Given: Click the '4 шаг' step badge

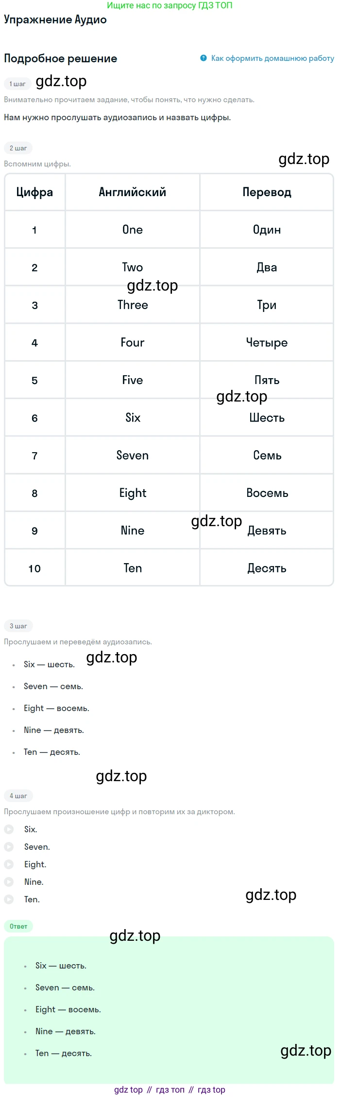Looking at the screenshot, I should (18, 796).
